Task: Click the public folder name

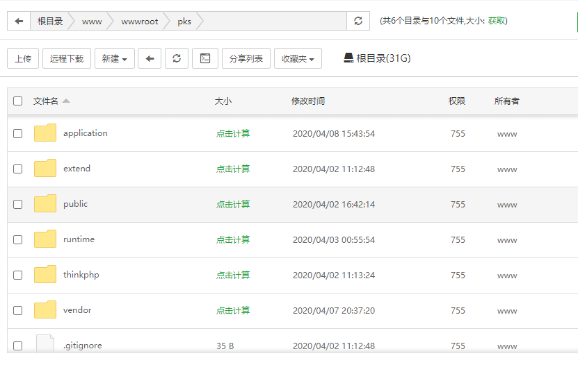Action: click(76, 205)
